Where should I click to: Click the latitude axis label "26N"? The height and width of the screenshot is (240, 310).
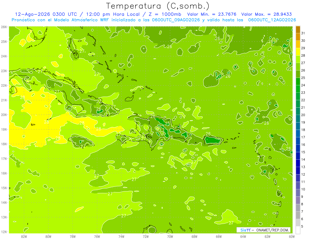coord(4,27)
